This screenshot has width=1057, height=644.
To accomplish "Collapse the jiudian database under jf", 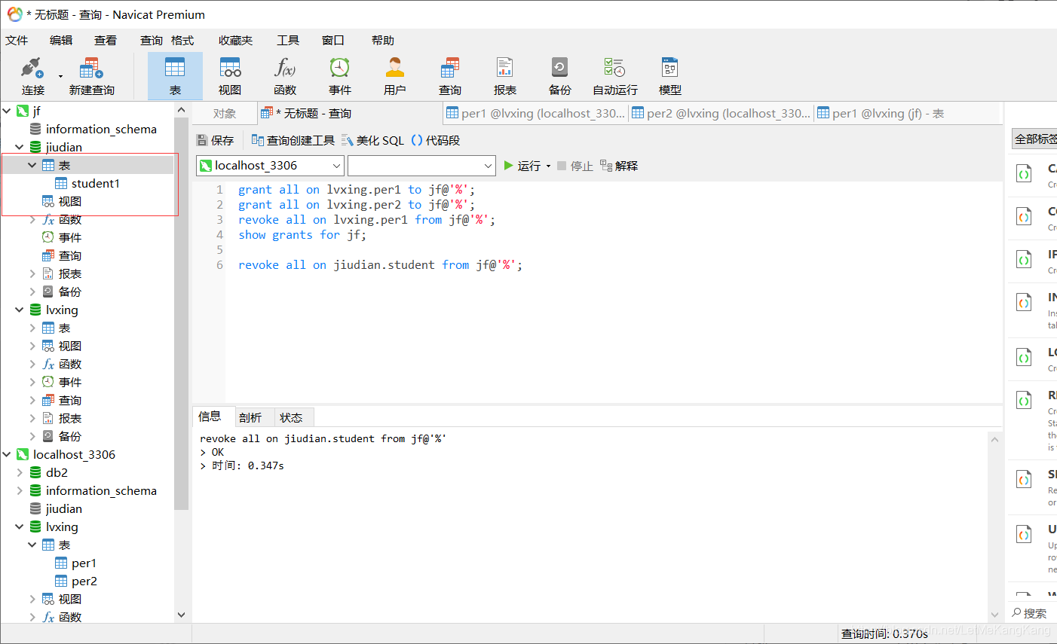I will click(x=20, y=147).
